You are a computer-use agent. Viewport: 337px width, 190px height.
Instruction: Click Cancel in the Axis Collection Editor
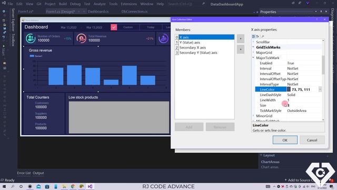(312, 140)
